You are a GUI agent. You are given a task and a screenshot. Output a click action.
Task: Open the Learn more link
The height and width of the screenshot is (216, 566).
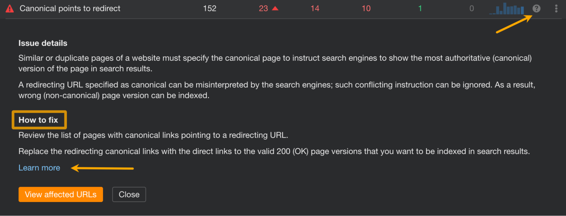39,168
